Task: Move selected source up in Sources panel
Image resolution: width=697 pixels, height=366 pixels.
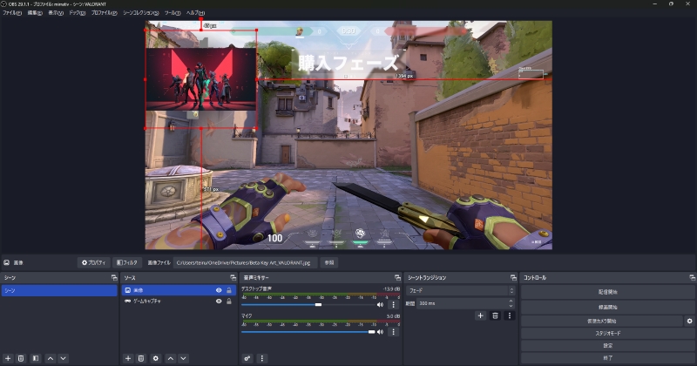Action: tap(171, 358)
